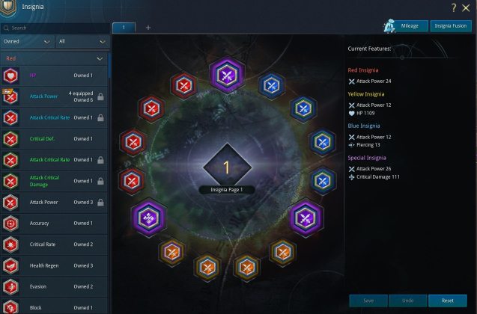
Task: Switch to insignia page tab 1
Action: pos(124,28)
